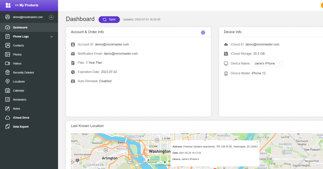Click the Device Info heading

coord(232,32)
